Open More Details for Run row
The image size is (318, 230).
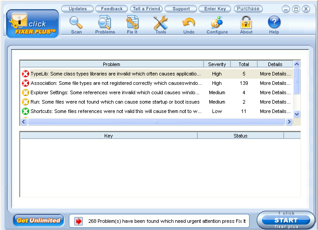pos(275,102)
